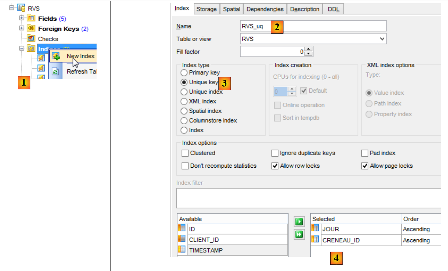Expand the Fields tree node
The width and height of the screenshot is (448, 271).
[22, 18]
